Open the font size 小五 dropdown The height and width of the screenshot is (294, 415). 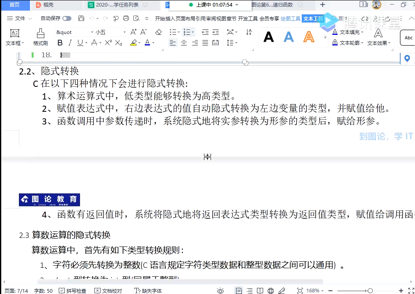pyautogui.click(x=124, y=32)
